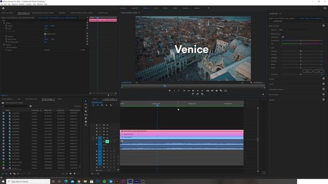The width and height of the screenshot is (328, 184).
Task: Open timeline display settings wrench
Action: click(111, 105)
